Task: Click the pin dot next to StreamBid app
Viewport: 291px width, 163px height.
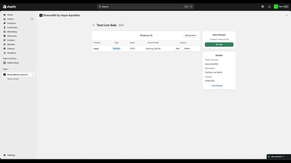Action: [x=32, y=75]
